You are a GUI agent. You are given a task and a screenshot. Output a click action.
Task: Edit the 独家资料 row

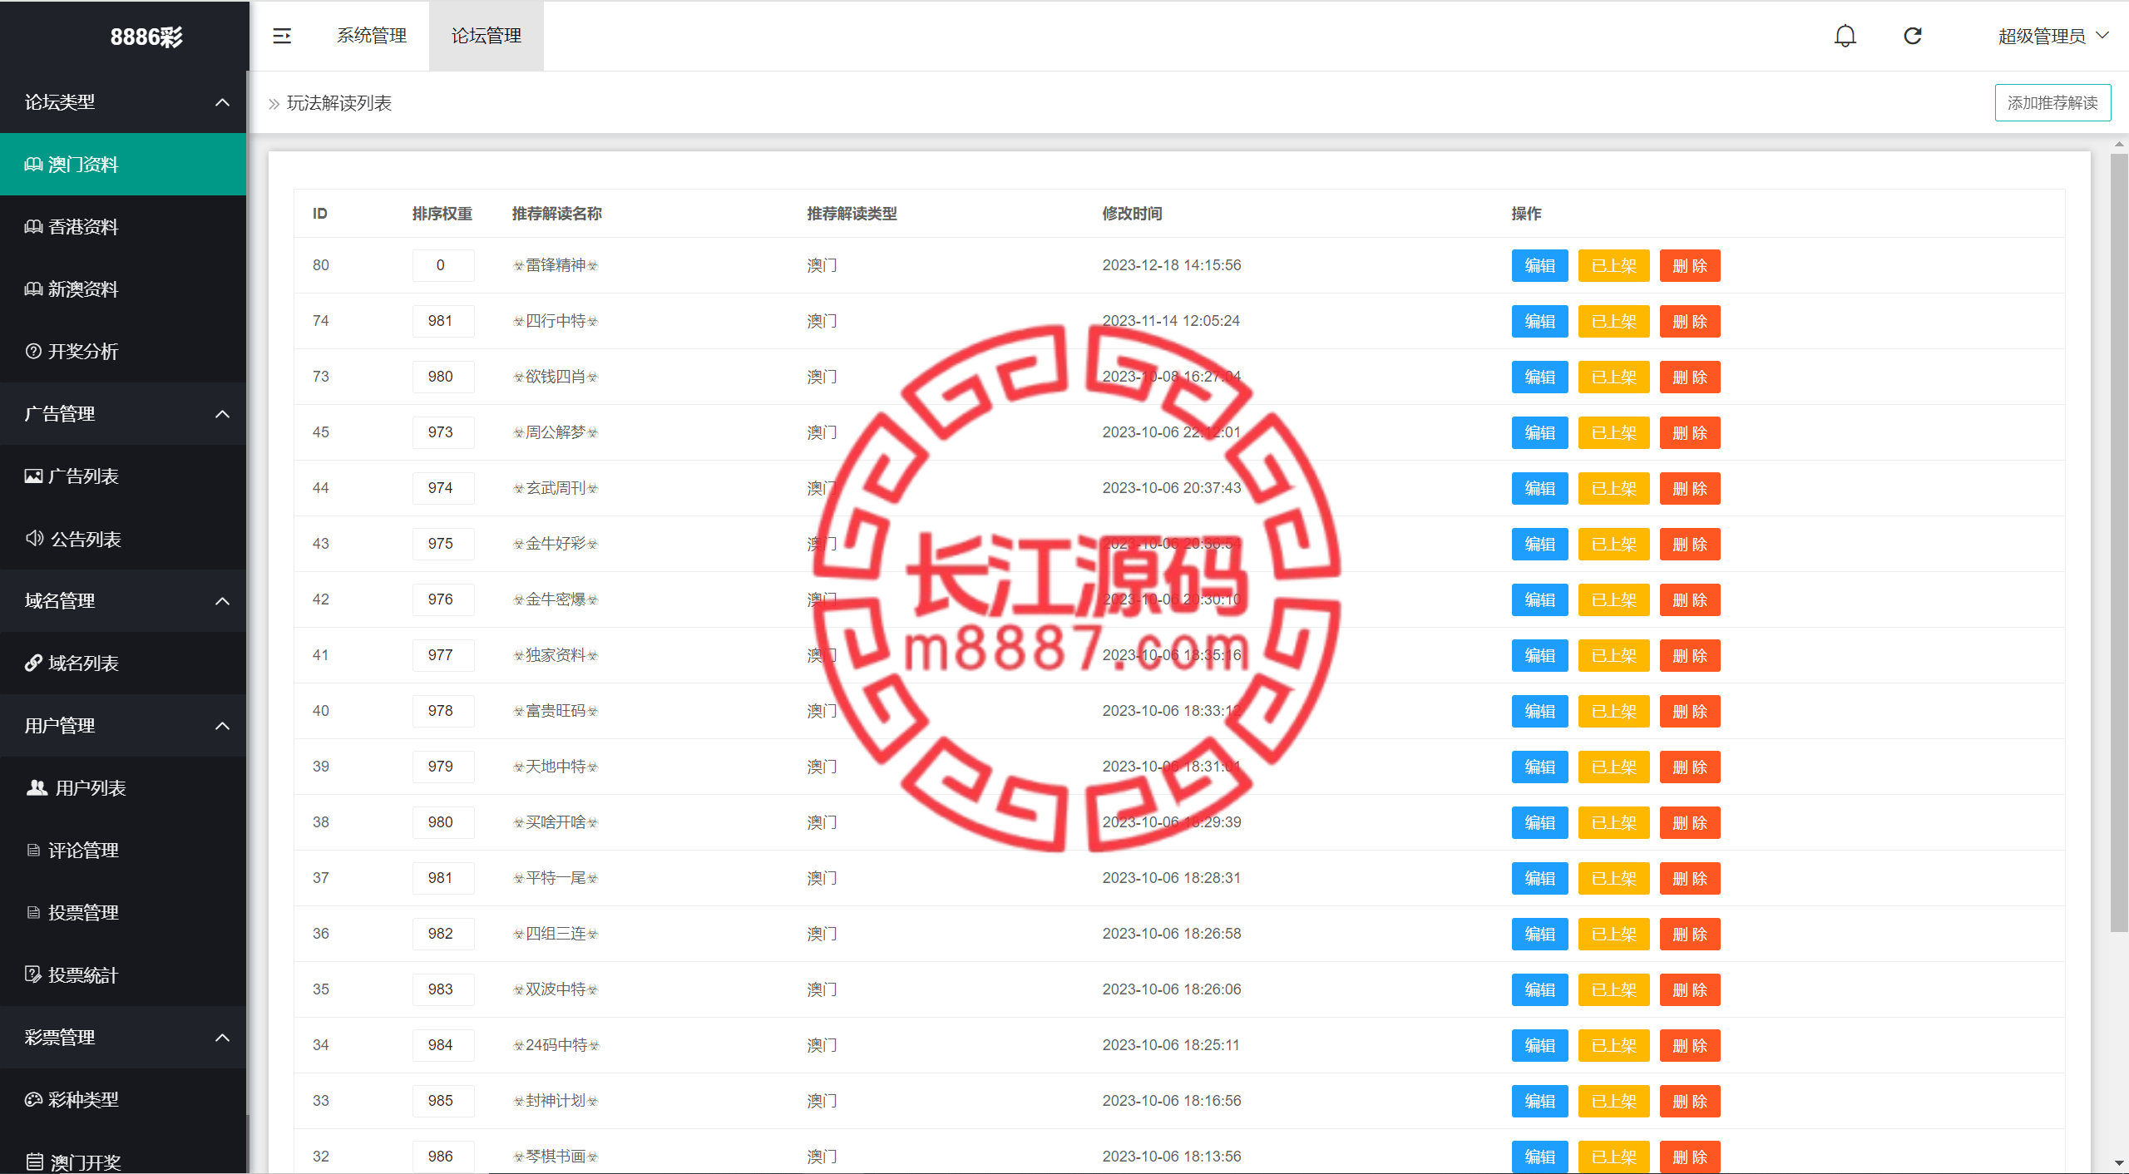pyautogui.click(x=1539, y=655)
